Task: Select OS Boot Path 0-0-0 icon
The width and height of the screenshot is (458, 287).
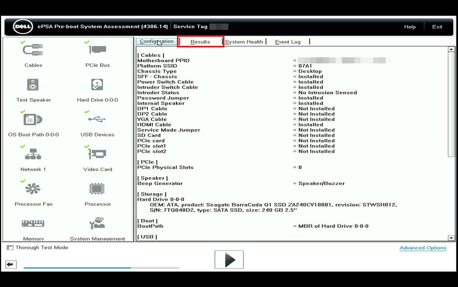Action: click(x=33, y=119)
